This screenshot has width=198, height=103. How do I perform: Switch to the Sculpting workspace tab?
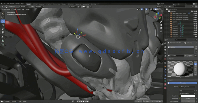(42, 4)
